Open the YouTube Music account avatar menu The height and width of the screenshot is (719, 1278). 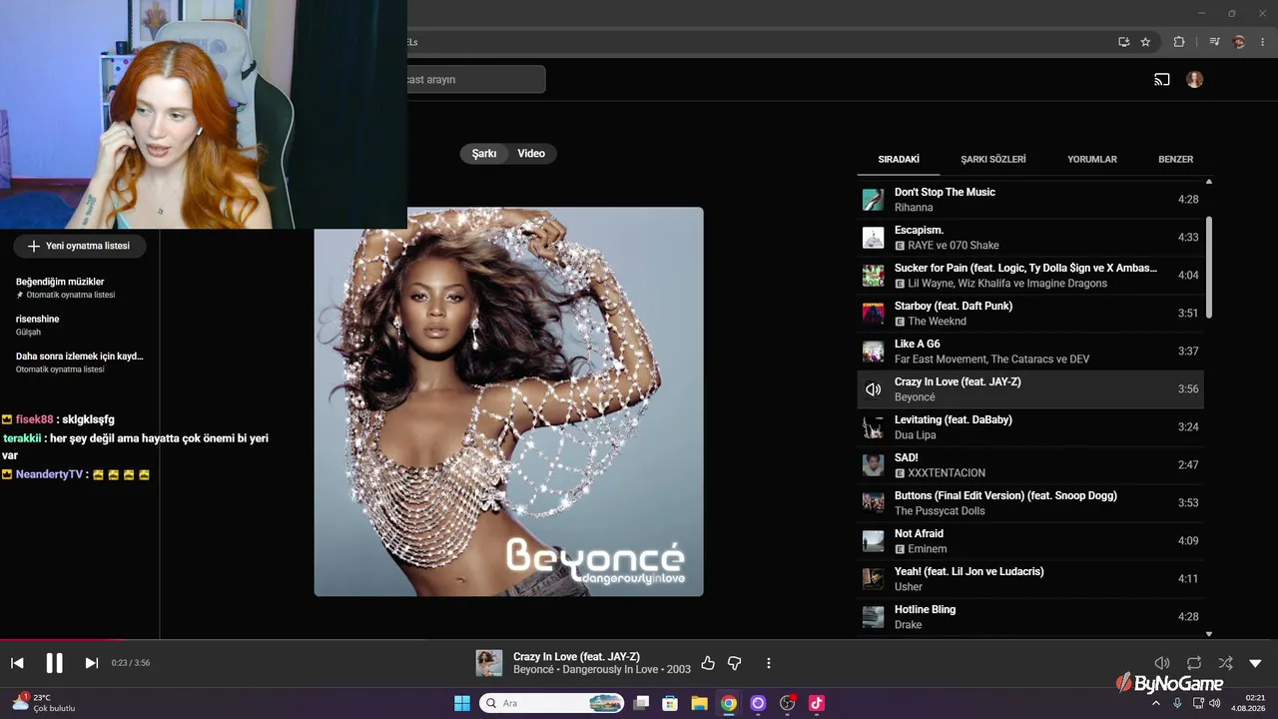pos(1195,80)
